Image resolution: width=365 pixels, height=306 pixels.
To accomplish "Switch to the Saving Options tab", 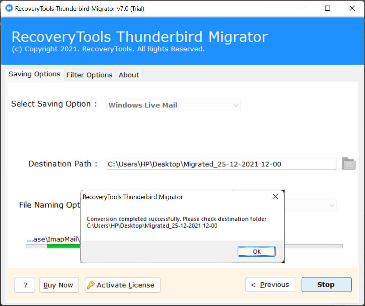I will 34,74.
